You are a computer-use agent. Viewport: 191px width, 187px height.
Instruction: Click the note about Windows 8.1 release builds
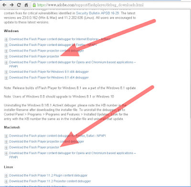[70, 88]
